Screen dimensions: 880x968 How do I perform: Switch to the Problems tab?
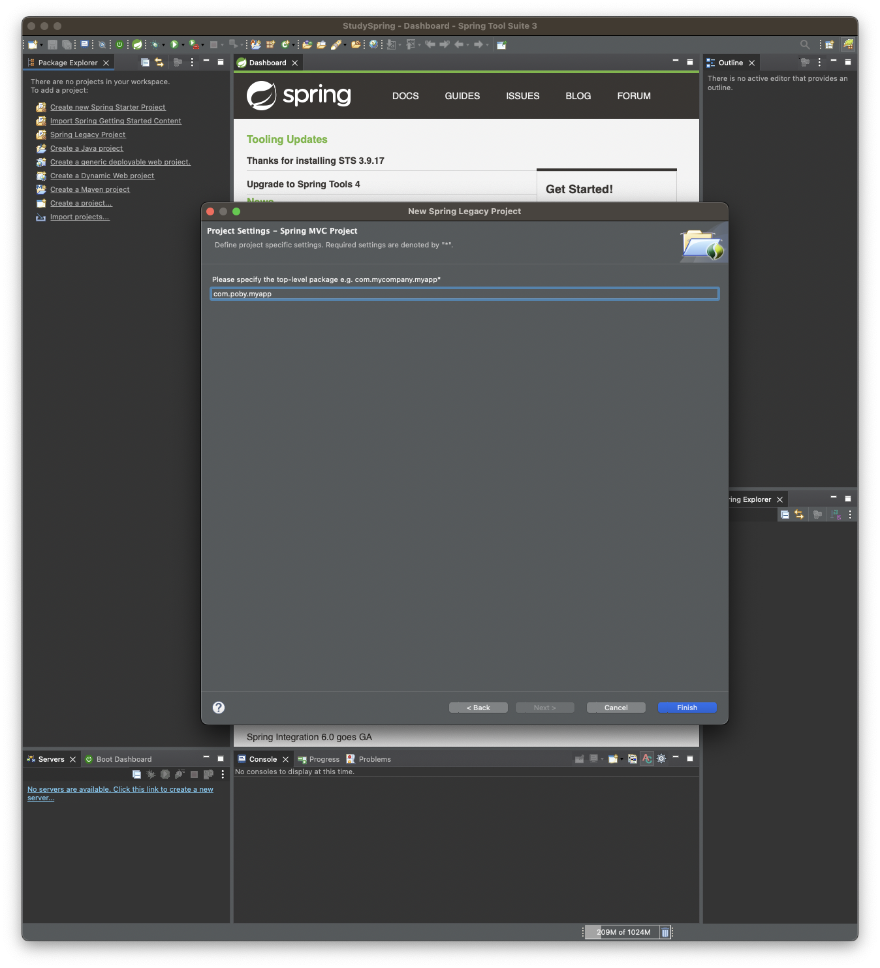tap(369, 759)
